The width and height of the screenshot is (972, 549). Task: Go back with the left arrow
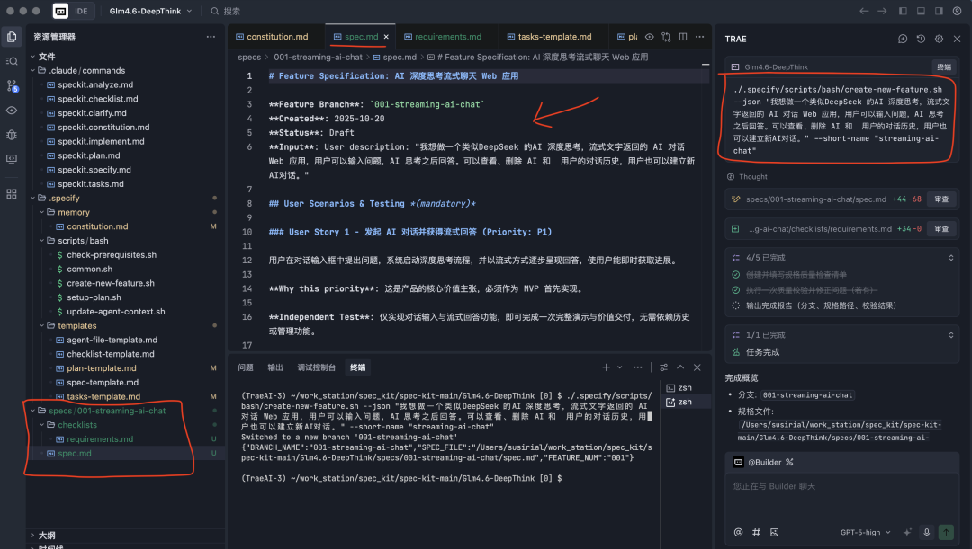coord(864,11)
